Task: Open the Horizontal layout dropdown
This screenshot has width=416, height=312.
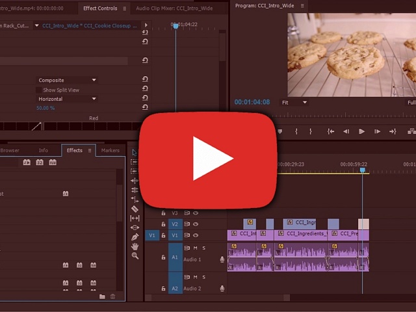Action: coord(67,99)
